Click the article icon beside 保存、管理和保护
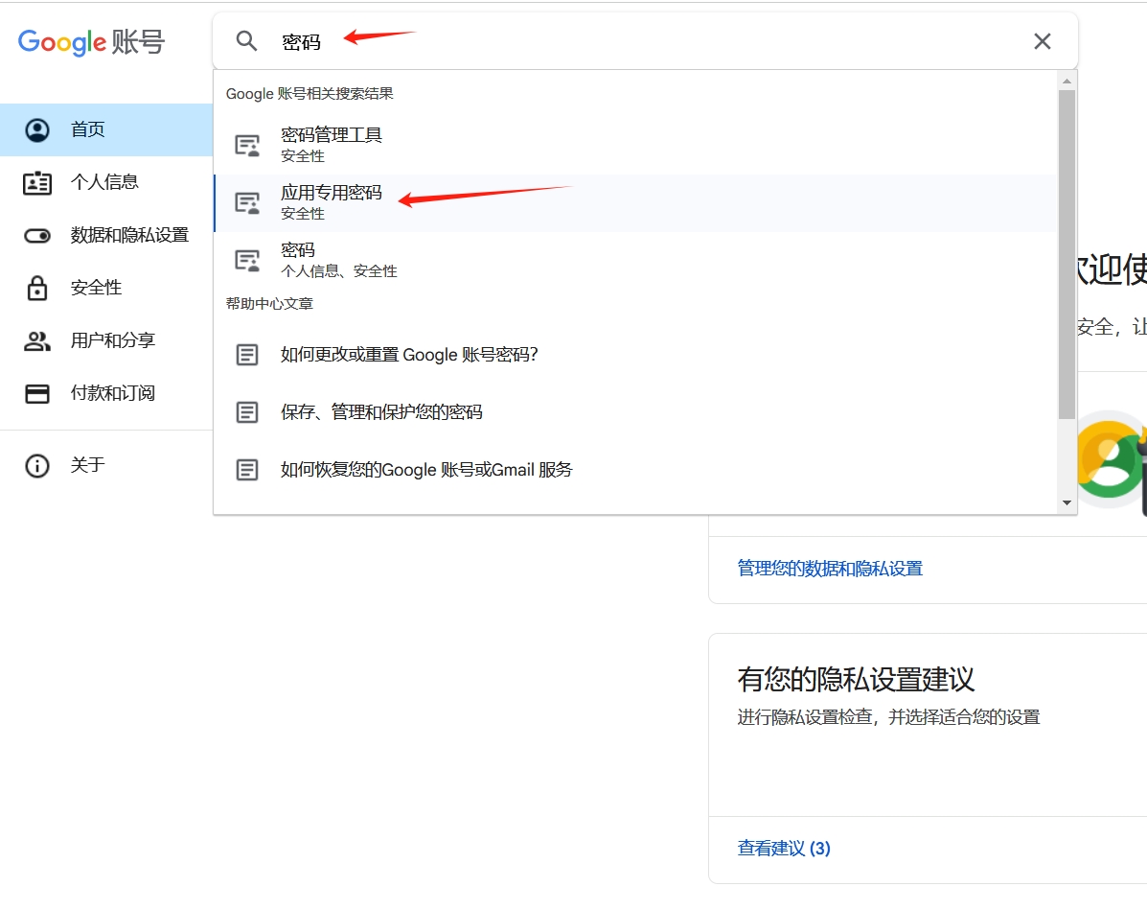This screenshot has height=910, width=1147. [247, 412]
